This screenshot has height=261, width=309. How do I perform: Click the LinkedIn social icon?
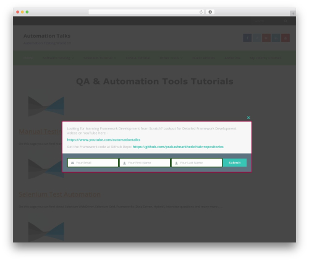[276, 38]
